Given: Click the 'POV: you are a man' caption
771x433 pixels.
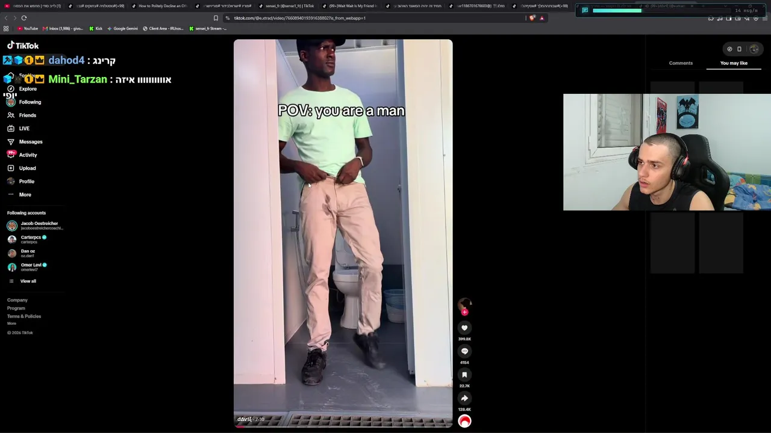Looking at the screenshot, I should click(341, 111).
